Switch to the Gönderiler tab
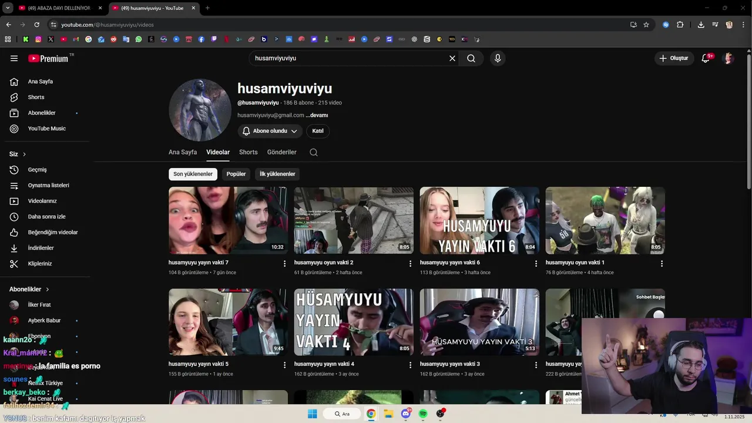Image resolution: width=752 pixels, height=423 pixels. pyautogui.click(x=282, y=152)
